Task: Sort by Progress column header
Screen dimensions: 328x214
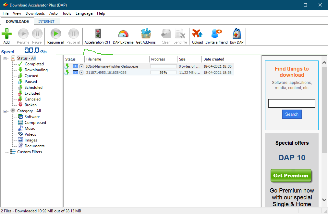Action: click(x=163, y=59)
